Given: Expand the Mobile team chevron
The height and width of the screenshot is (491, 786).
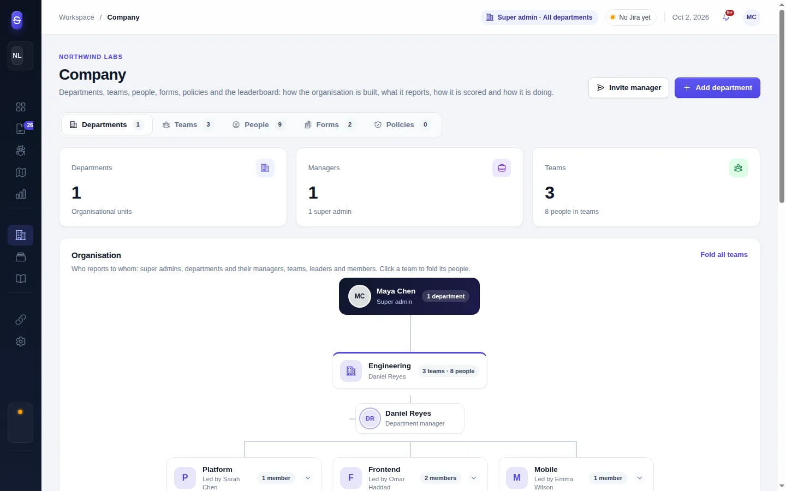Looking at the screenshot, I should 640,478.
